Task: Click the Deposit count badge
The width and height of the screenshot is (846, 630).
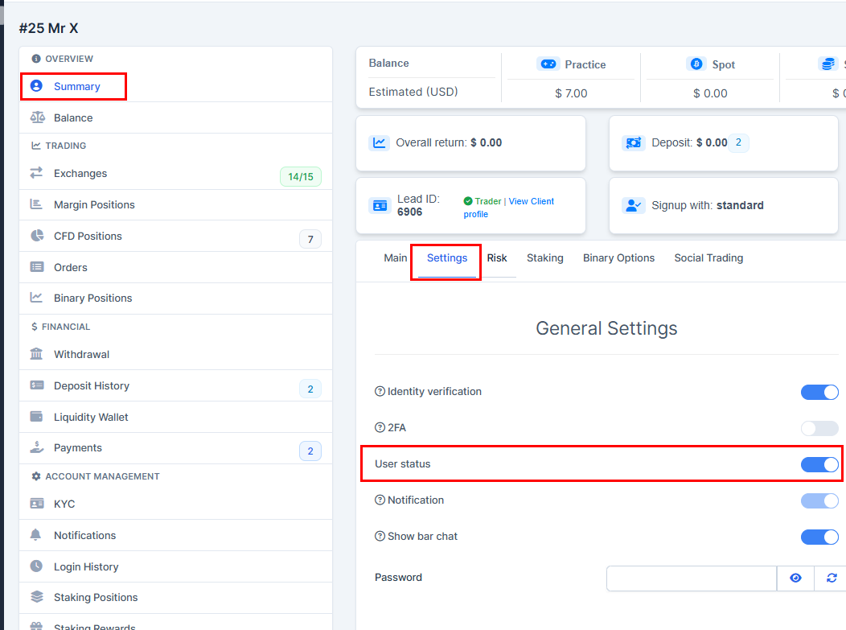Action: 740,143
